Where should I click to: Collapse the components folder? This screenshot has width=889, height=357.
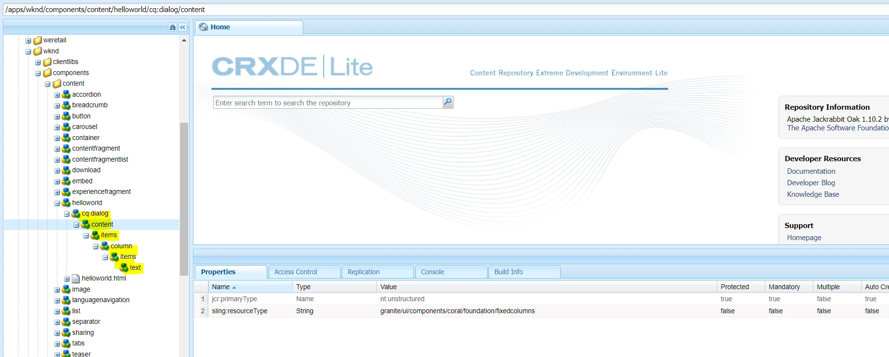coord(38,73)
